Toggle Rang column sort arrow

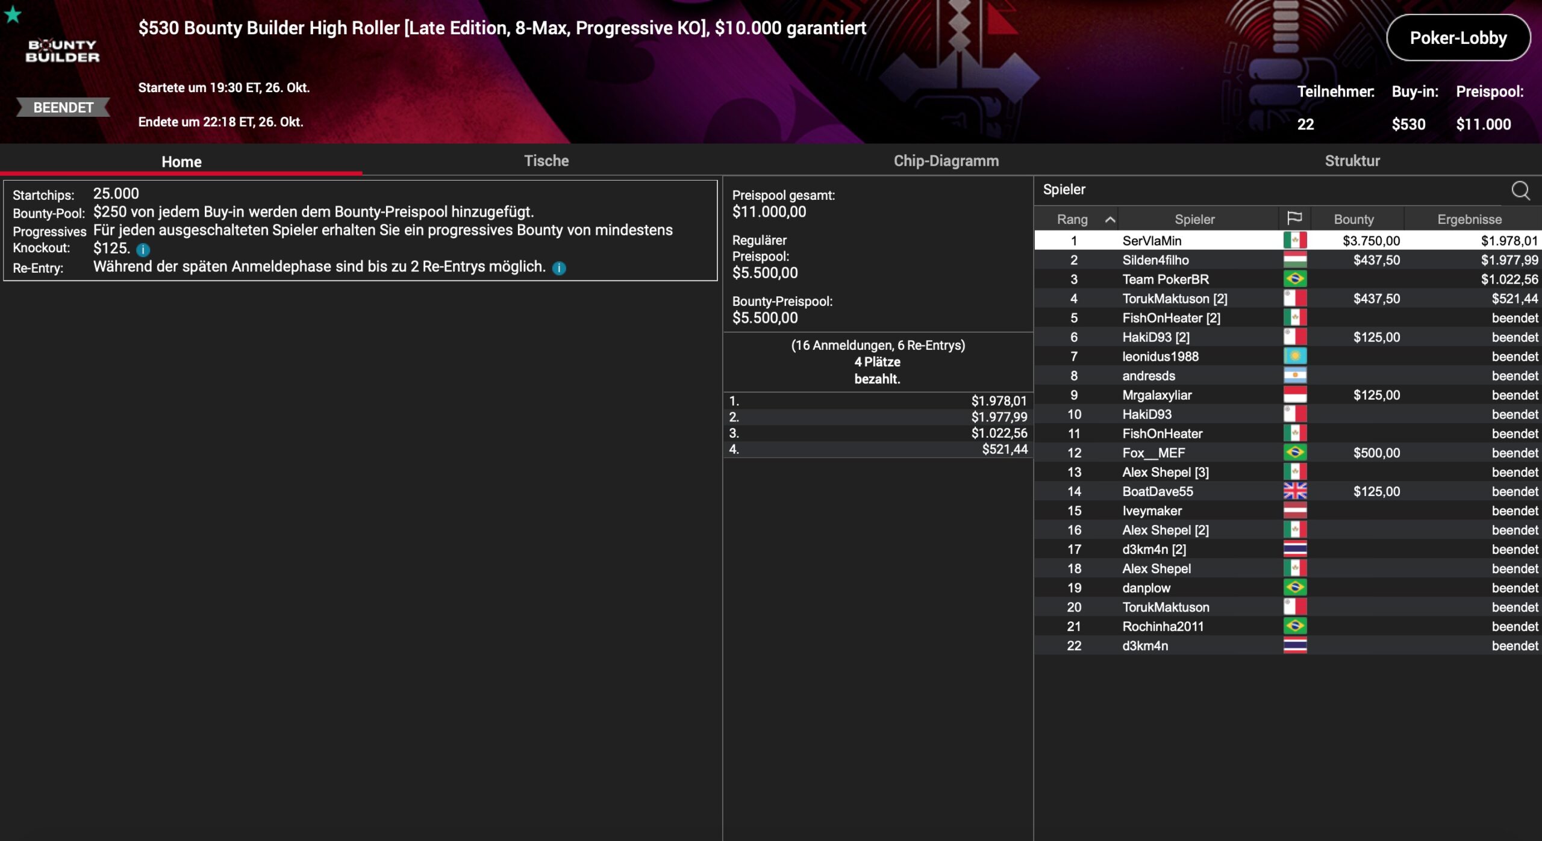[1110, 220]
